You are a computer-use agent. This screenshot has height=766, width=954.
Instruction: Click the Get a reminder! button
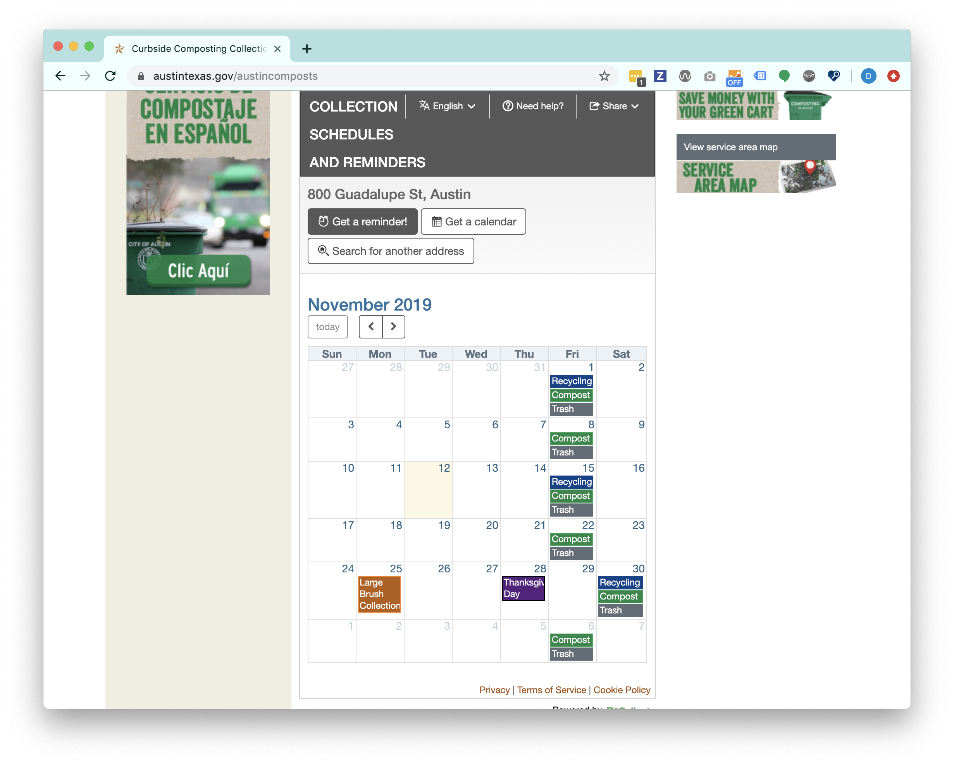click(362, 222)
